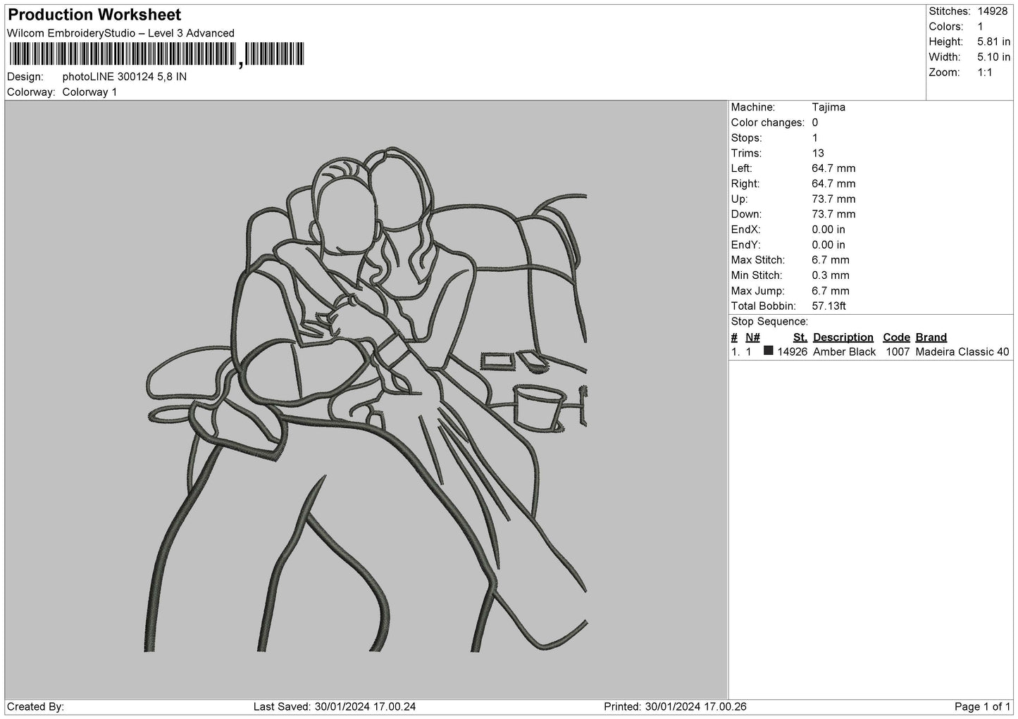Click the 'Color changes:' label
The height and width of the screenshot is (719, 1018).
coord(768,123)
